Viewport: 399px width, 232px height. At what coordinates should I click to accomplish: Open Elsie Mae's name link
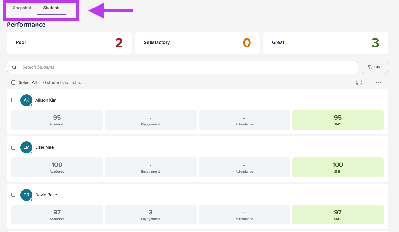(x=44, y=147)
